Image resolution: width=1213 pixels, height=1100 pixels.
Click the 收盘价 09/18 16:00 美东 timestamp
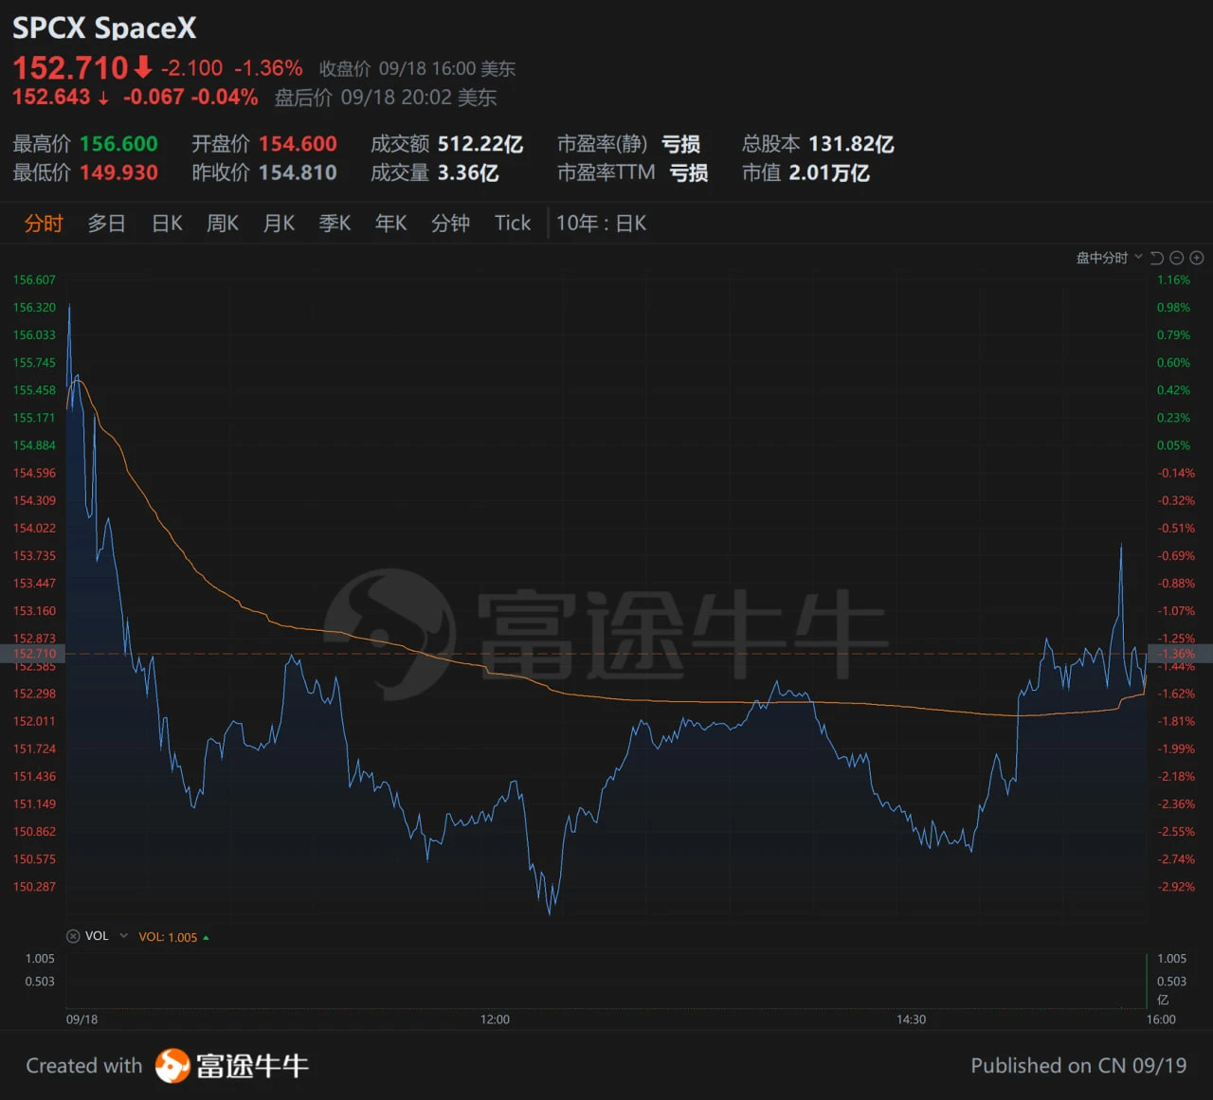[417, 69]
